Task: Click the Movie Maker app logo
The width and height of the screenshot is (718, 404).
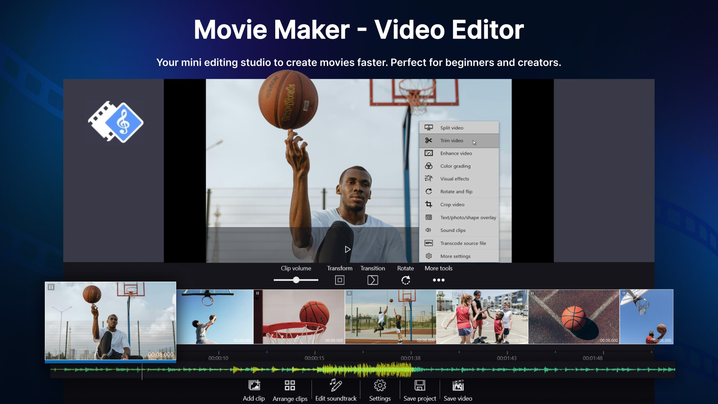Action: pos(116,122)
